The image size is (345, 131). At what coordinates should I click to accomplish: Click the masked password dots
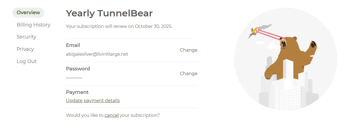click(74, 78)
